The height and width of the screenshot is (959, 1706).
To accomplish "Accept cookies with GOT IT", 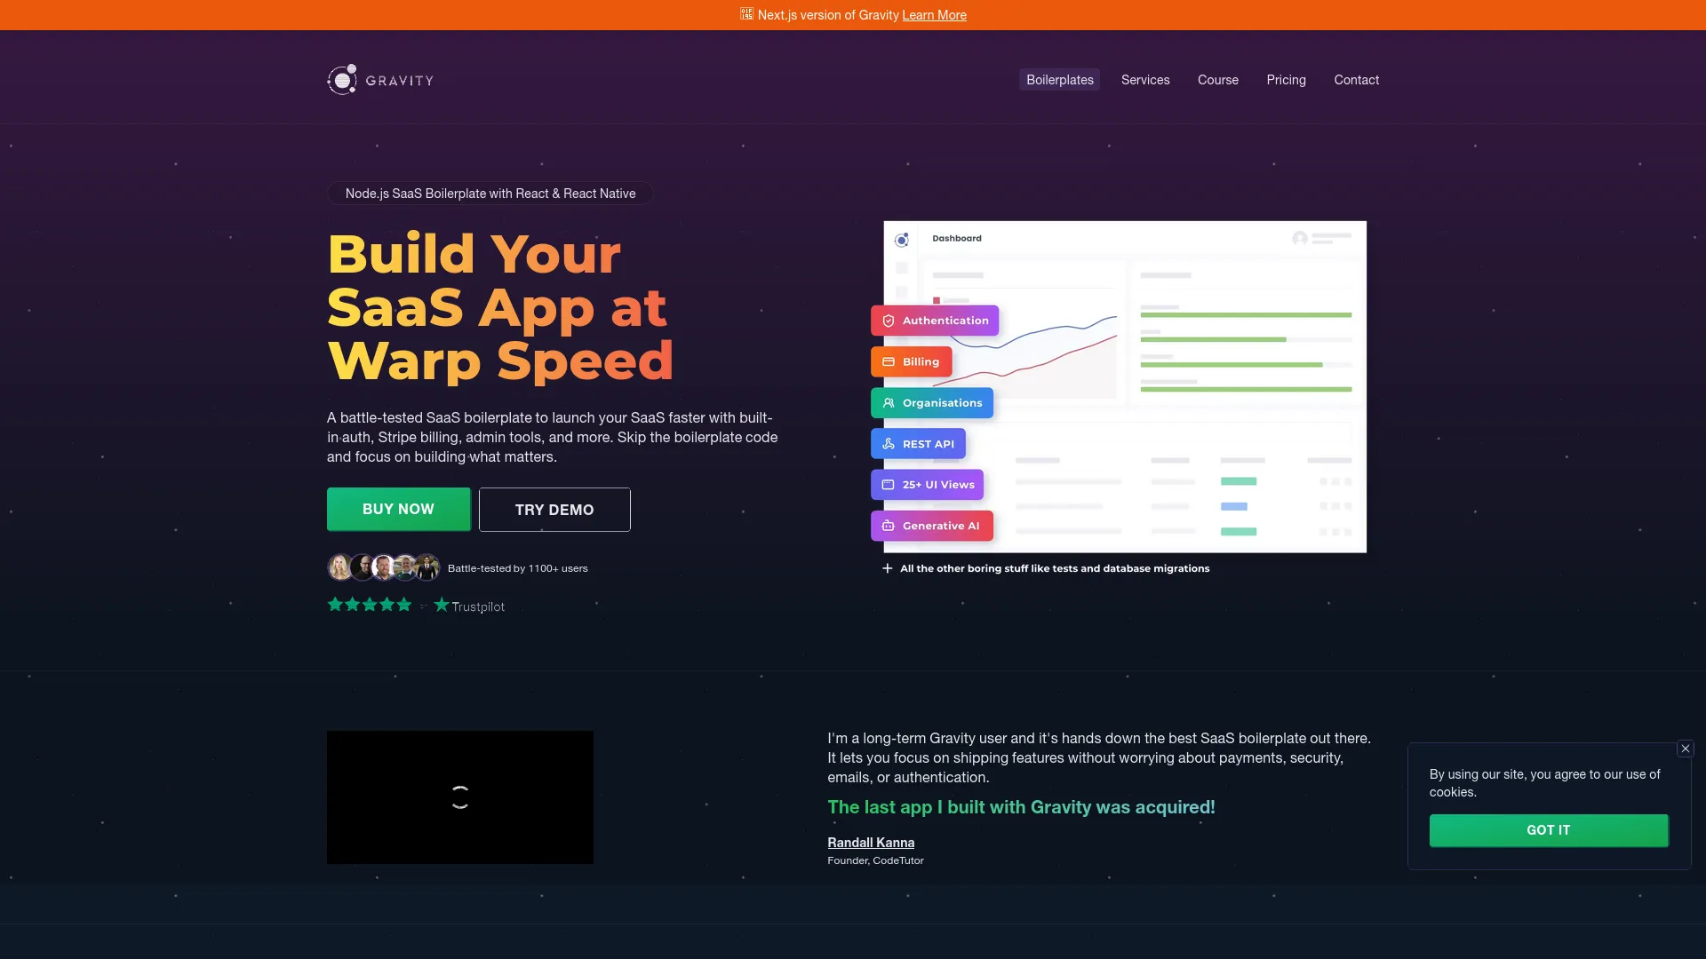I will [1549, 830].
